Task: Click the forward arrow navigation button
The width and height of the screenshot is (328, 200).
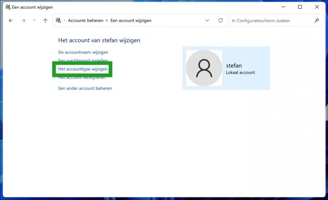Action: (x=23, y=20)
